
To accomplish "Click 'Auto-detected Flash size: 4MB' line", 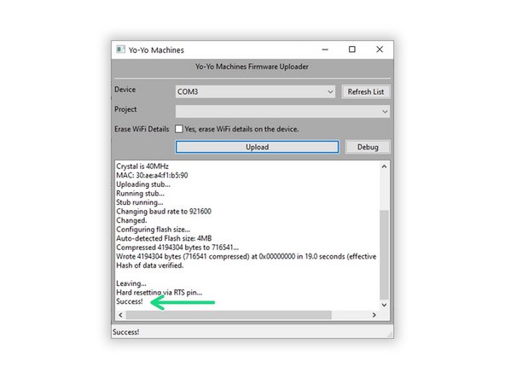I will [x=164, y=238].
